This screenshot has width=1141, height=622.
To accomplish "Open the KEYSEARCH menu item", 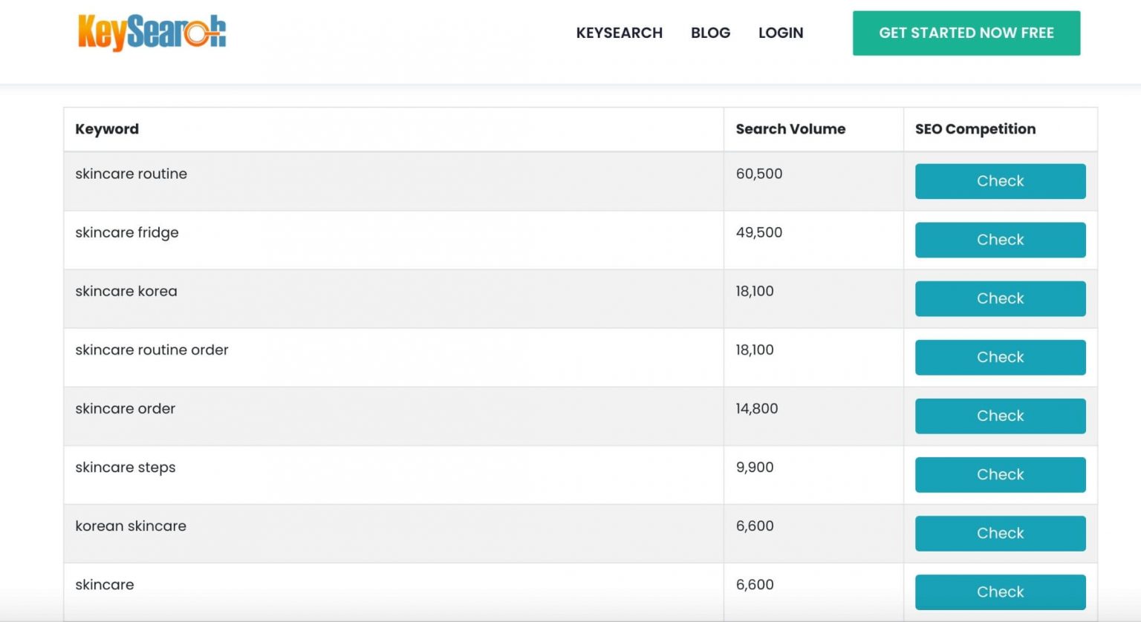I will click(619, 33).
